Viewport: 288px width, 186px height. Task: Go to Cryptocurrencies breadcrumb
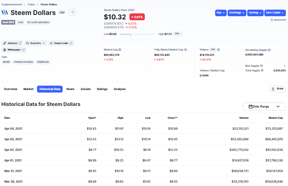pyautogui.click(x=12, y=5)
